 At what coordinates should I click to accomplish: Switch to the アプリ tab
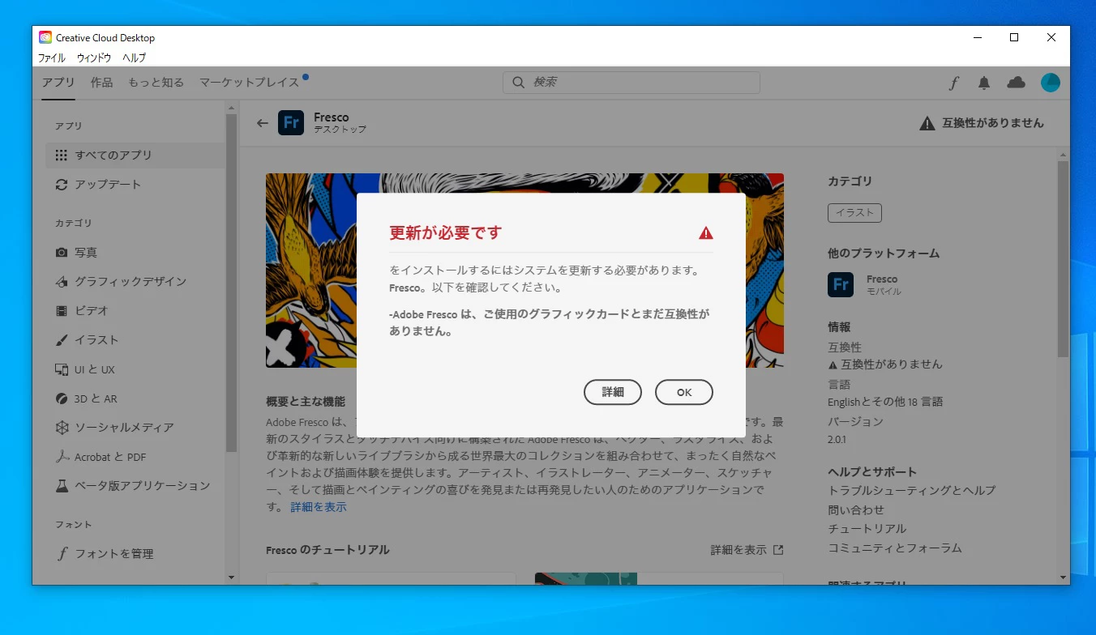click(x=58, y=83)
